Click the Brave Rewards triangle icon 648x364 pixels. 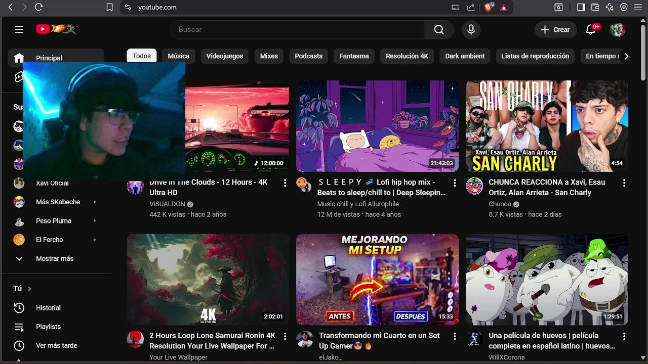pos(504,7)
